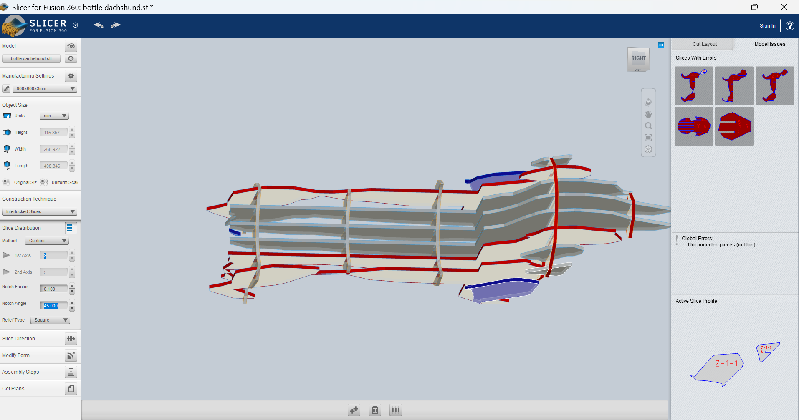Screen dimensions: 799x420
Task: Open the Slice Direction tool icon
Action: (71, 339)
